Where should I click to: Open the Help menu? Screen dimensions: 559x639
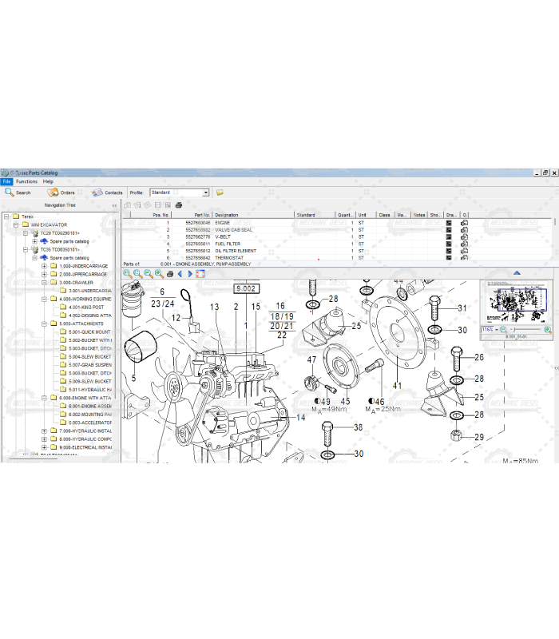pos(48,181)
